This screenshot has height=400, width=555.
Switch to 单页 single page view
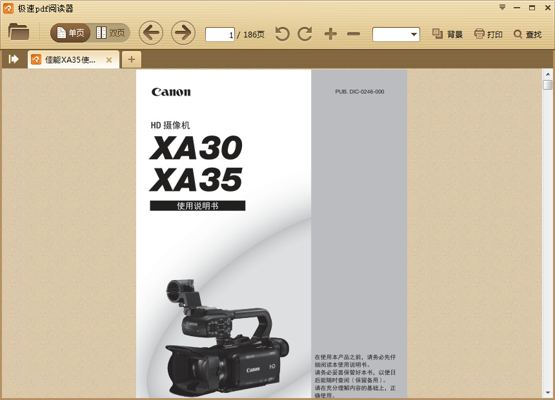pyautogui.click(x=70, y=33)
